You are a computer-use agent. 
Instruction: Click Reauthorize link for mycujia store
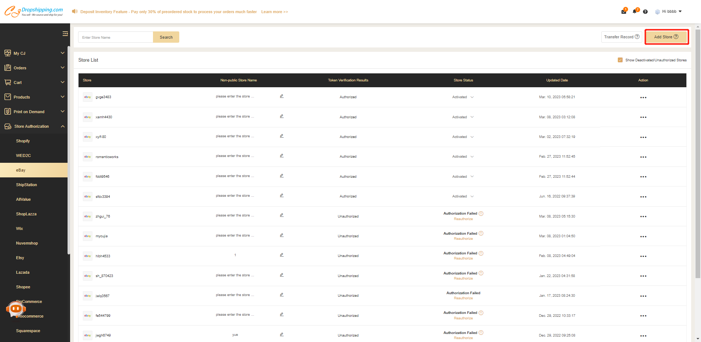(463, 239)
